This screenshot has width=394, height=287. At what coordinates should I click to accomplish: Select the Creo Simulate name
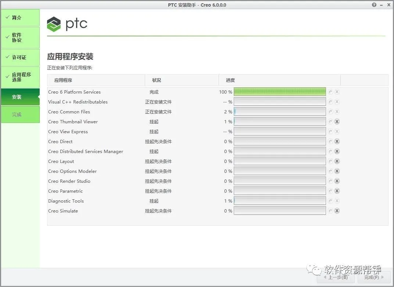click(63, 211)
